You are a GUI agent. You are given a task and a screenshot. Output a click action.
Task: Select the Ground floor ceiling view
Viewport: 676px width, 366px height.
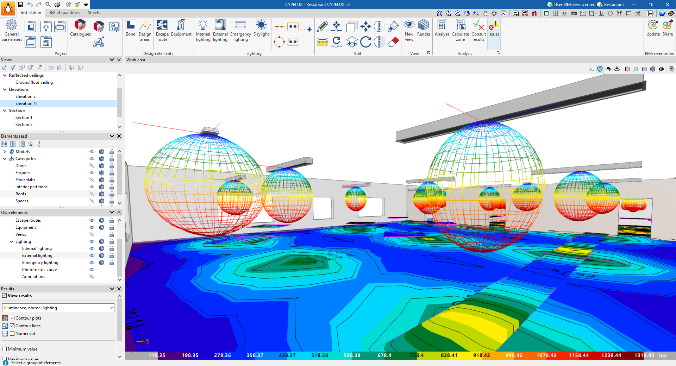pyautogui.click(x=34, y=82)
